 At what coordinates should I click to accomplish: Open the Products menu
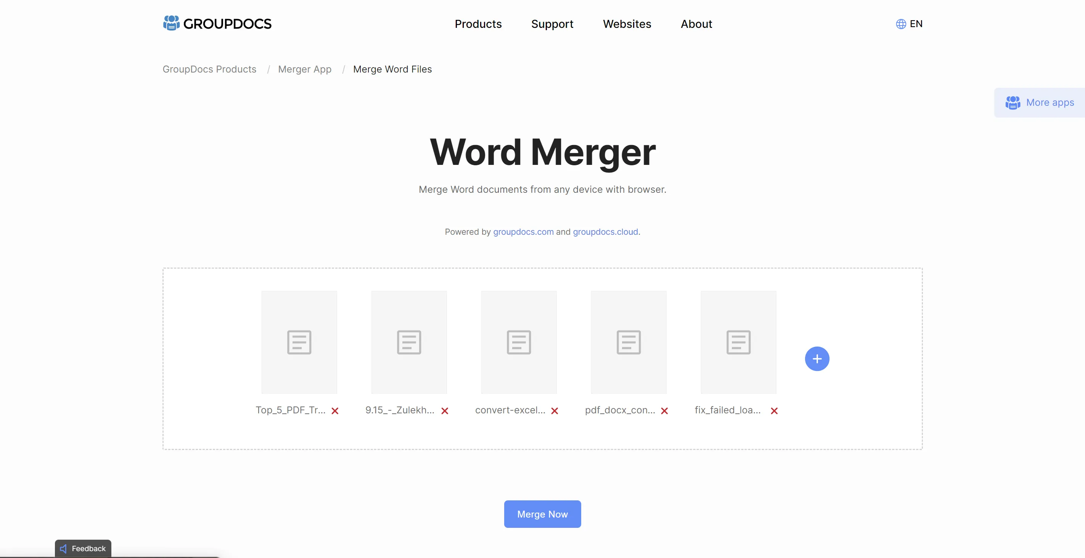479,24
